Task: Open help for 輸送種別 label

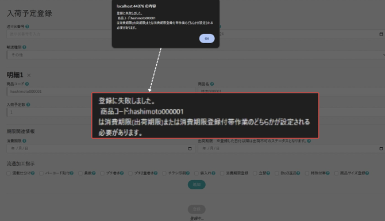Action: coord(24,47)
